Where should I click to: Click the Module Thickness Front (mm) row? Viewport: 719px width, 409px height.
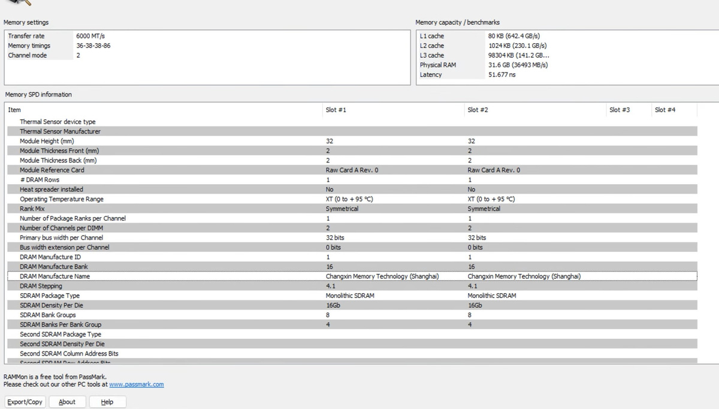click(351, 151)
